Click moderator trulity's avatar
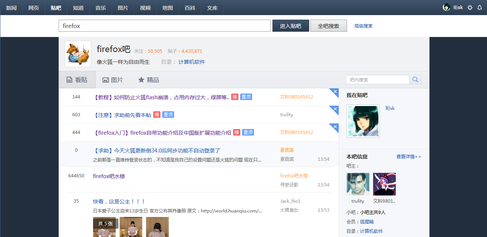The width and height of the screenshot is (487, 237). pos(358,184)
